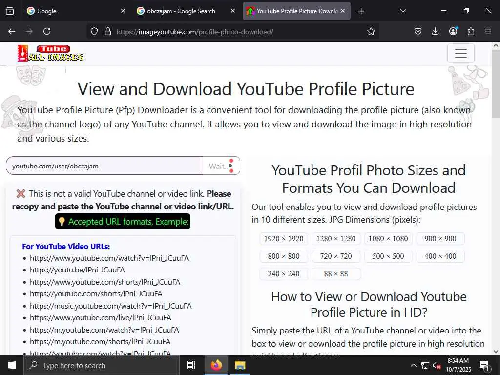
Task: Open tracking protection shield icon
Action: [x=94, y=31]
